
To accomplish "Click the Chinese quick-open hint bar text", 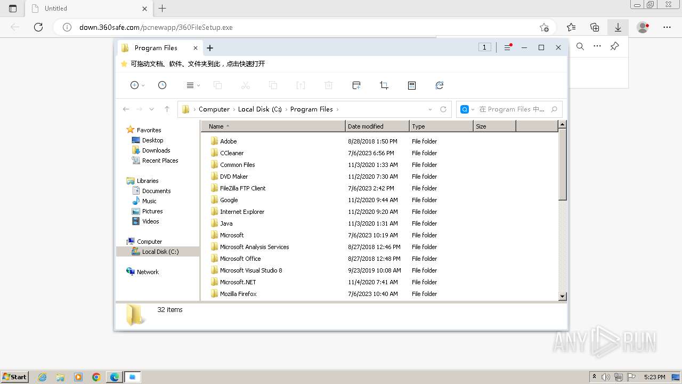I will click(198, 64).
